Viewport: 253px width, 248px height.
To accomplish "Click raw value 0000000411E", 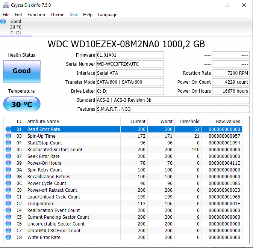I will pos(224,163).
